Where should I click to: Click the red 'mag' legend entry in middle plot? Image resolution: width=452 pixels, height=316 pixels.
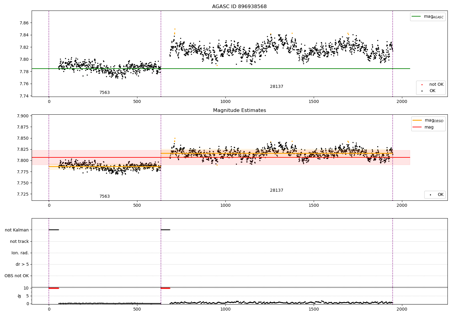pos(423,127)
